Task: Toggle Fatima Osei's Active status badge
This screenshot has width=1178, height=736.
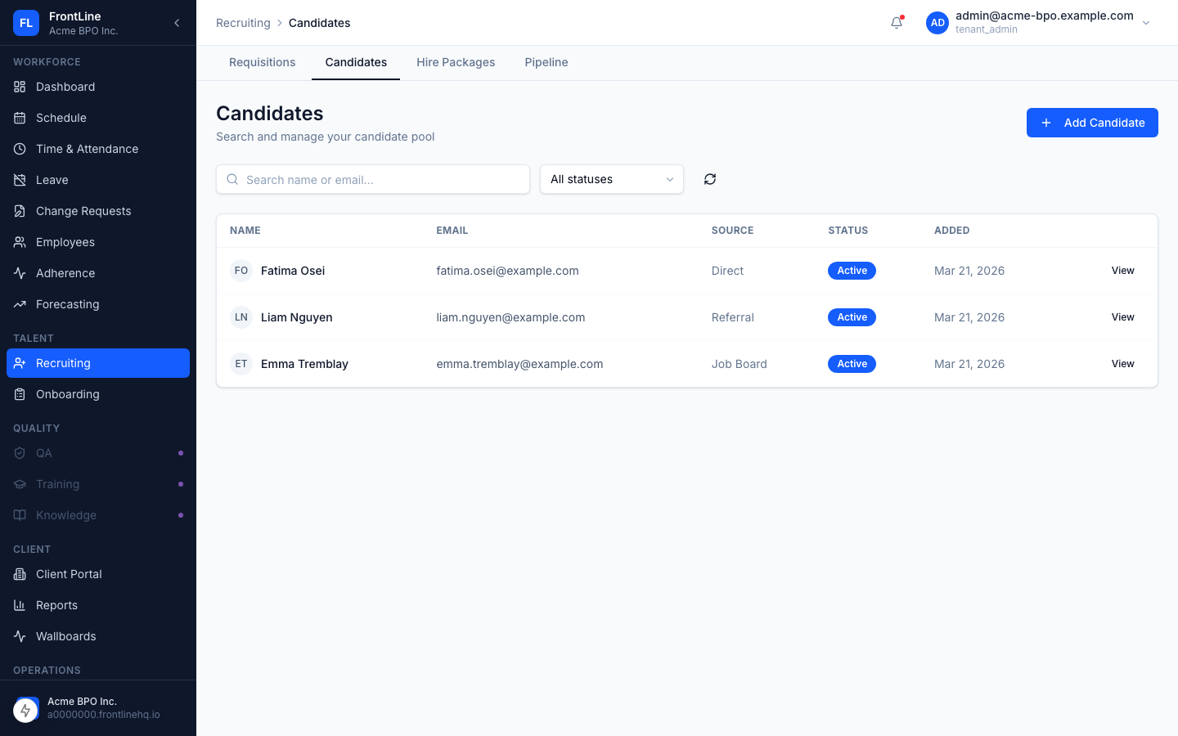Action: [852, 271]
